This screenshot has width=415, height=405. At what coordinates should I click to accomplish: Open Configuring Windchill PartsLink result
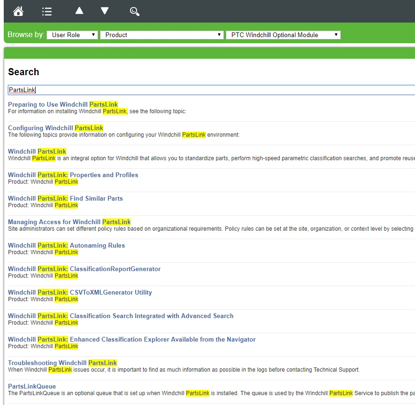[55, 128]
